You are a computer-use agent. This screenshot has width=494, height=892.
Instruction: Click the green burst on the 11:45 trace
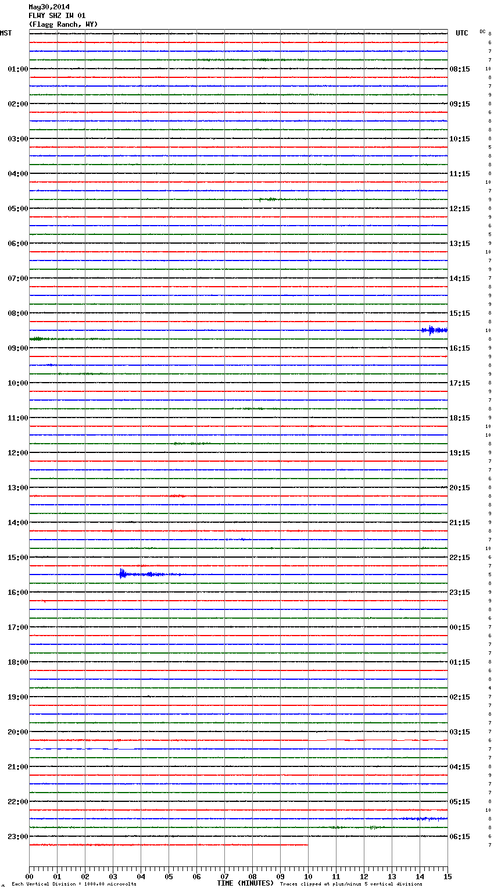click(x=192, y=444)
